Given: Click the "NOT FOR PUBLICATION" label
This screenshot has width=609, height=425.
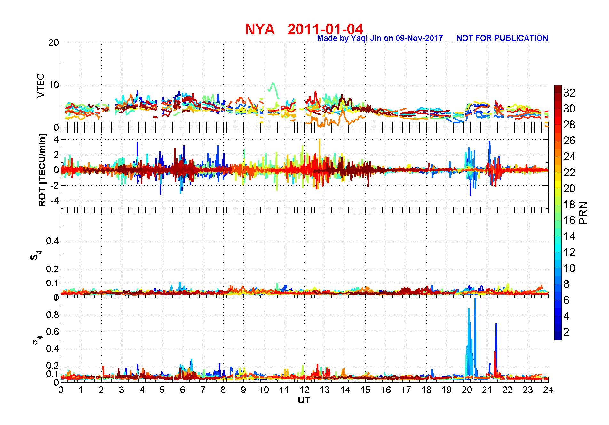Looking at the screenshot, I should [502, 38].
